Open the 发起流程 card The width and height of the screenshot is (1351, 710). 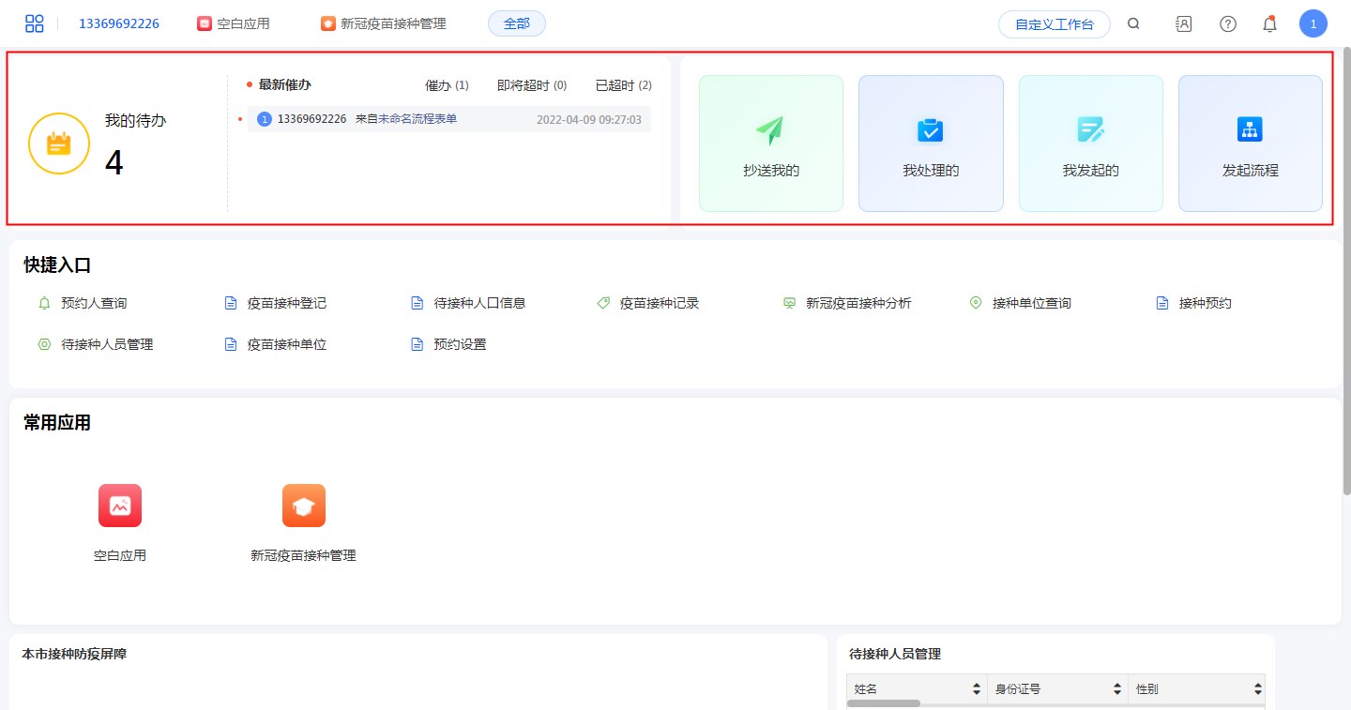coord(1250,144)
